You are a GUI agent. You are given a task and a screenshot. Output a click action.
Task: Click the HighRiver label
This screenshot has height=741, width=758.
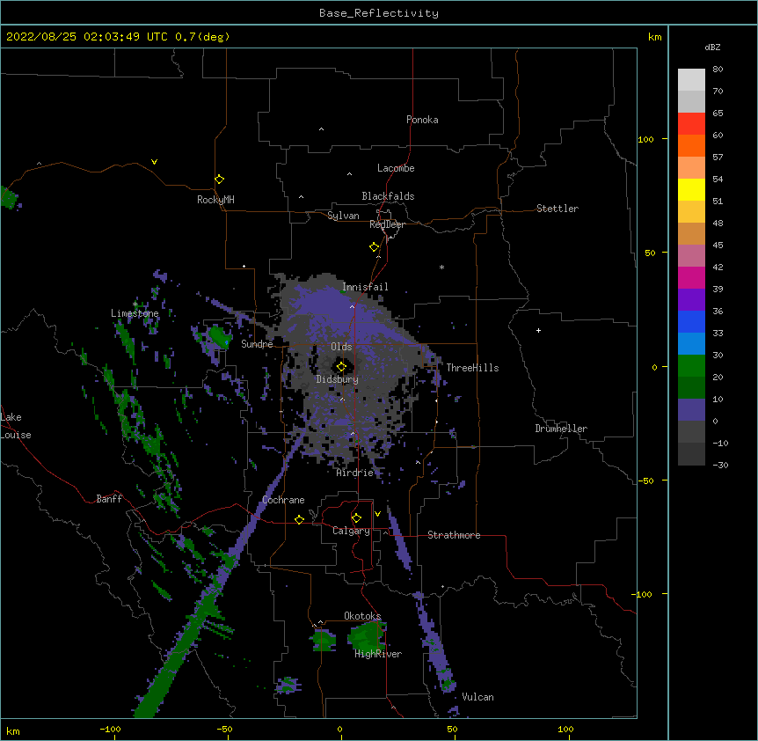coord(378,654)
